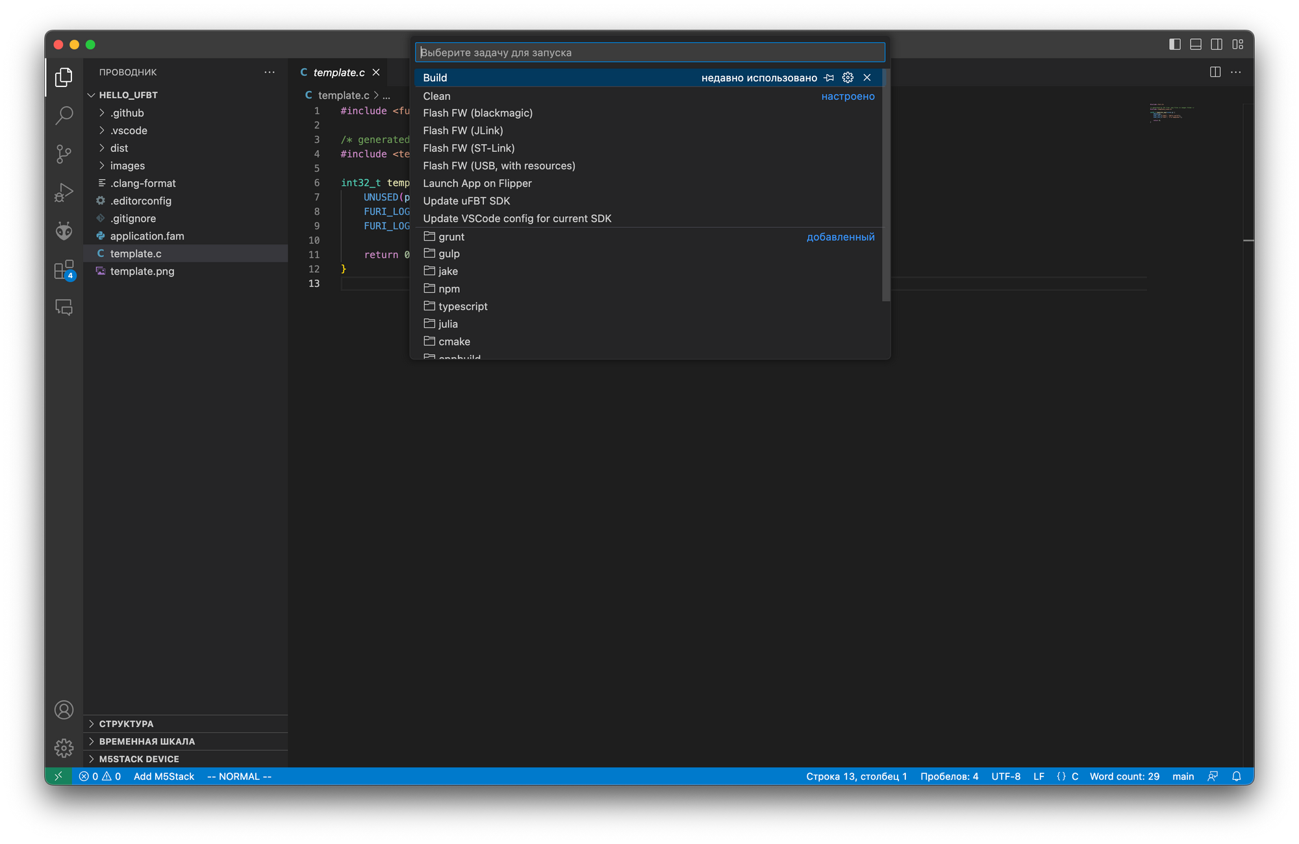The height and width of the screenshot is (844, 1299).
Task: Run the Build task
Action: (x=648, y=77)
